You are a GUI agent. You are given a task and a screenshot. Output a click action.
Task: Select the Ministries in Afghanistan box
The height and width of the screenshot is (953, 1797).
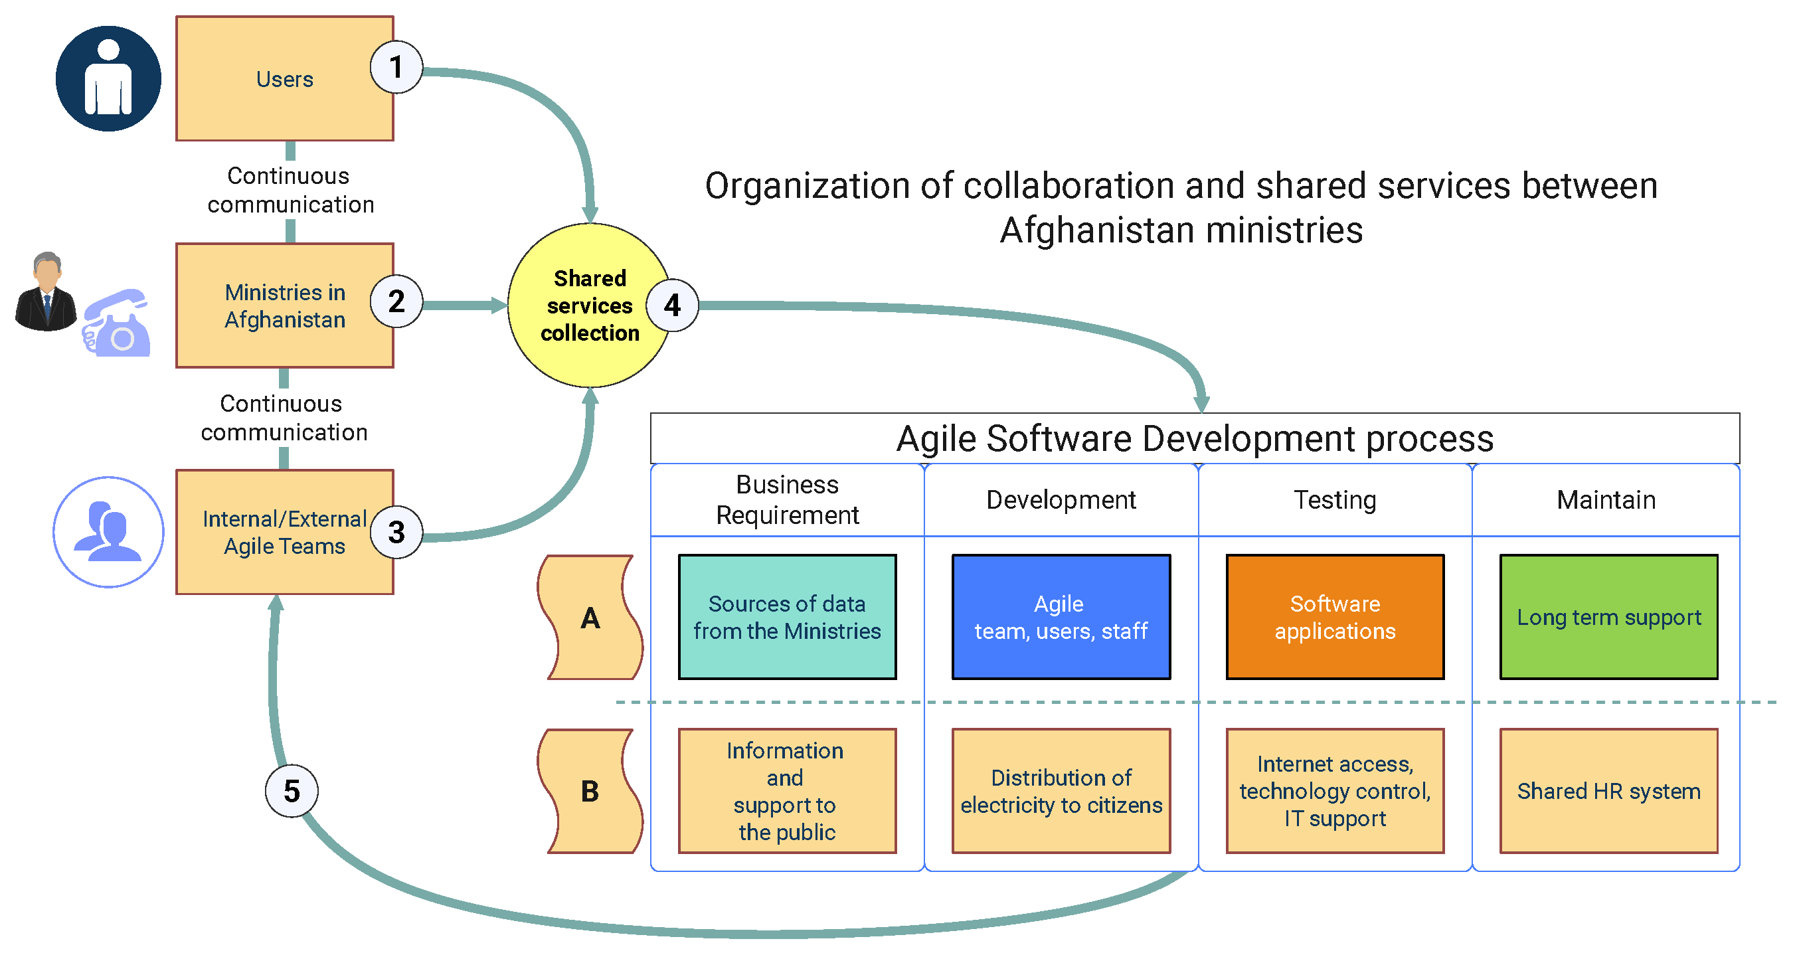click(x=284, y=305)
